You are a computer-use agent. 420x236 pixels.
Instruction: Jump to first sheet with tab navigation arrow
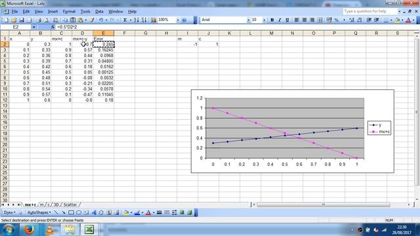tap(3, 205)
